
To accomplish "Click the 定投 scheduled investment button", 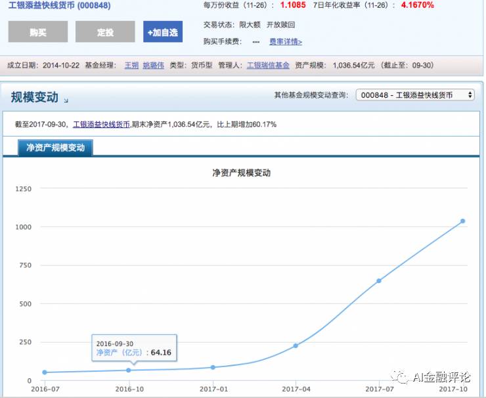I will point(105,32).
